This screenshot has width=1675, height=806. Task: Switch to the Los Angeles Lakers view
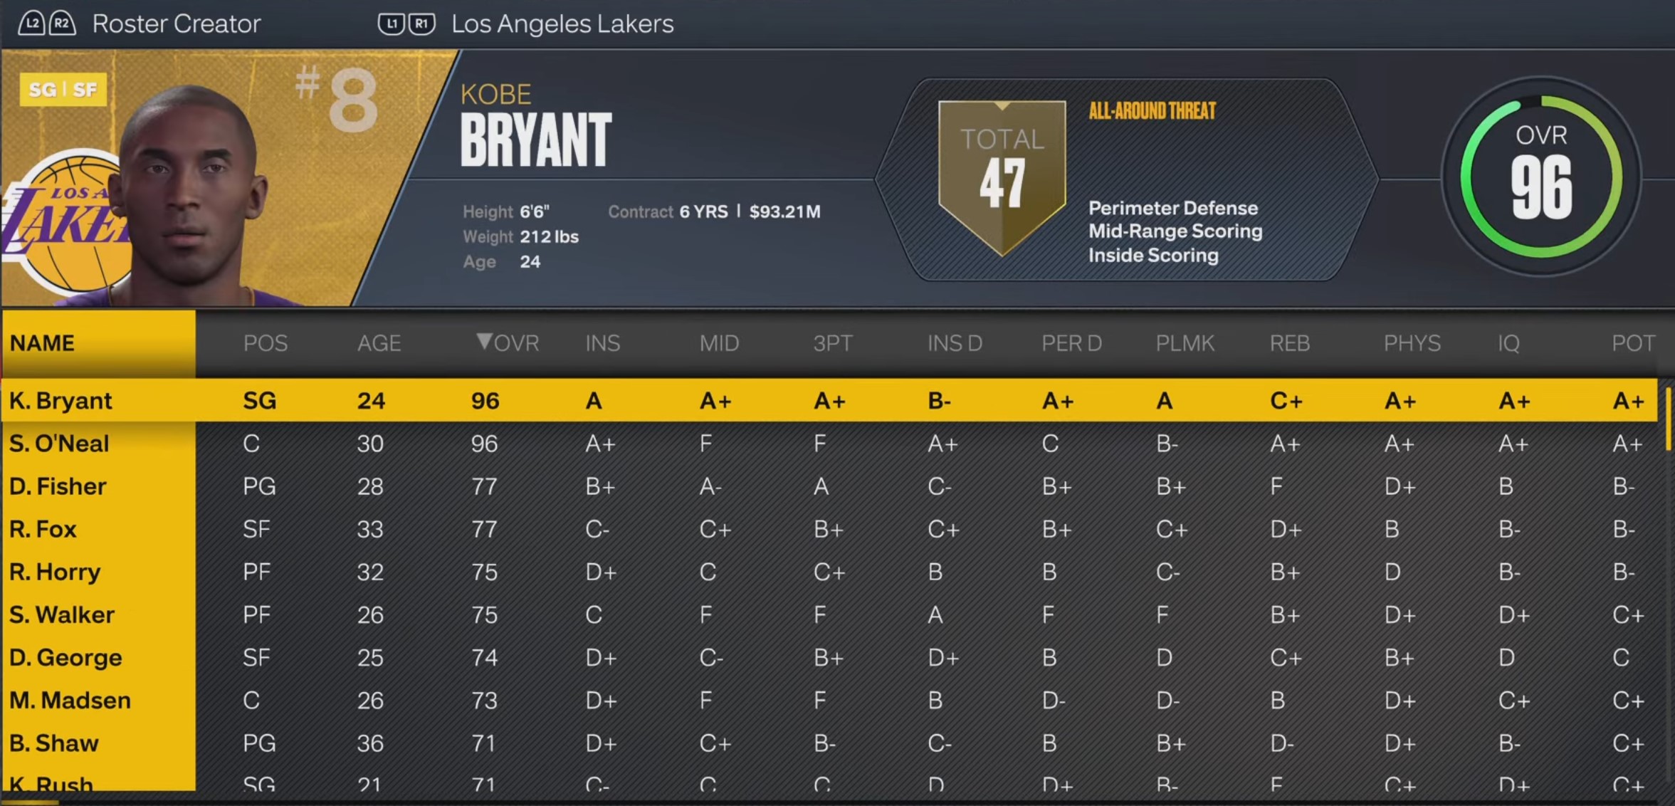pyautogui.click(x=562, y=23)
